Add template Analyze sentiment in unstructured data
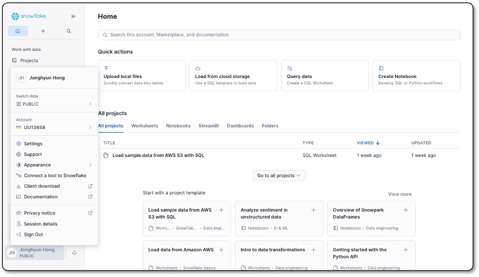The height and width of the screenshot is (277, 479). (x=314, y=210)
